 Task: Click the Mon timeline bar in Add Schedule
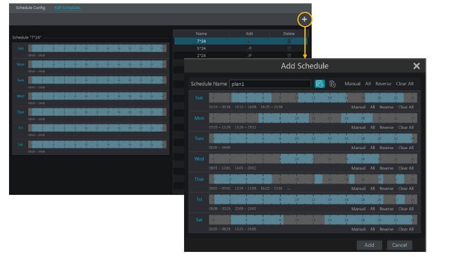[313, 118]
